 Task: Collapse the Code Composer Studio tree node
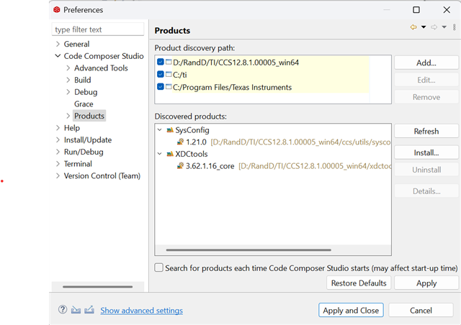click(x=58, y=56)
